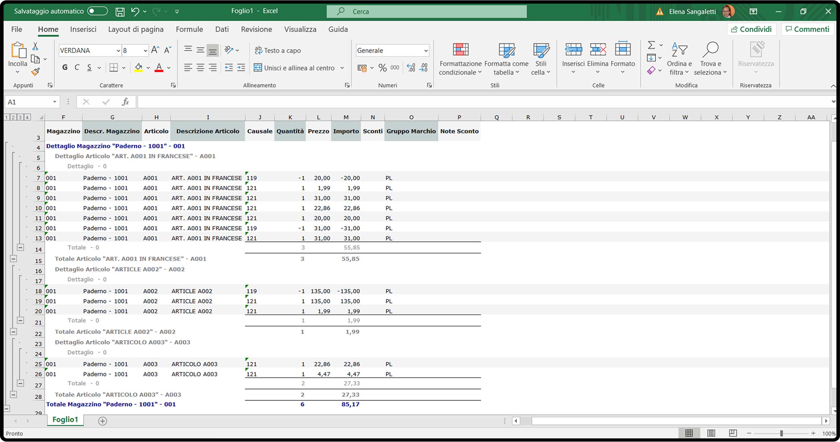This screenshot has width=840, height=442.
Task: Add a new sheet with plus button
Action: (102, 421)
